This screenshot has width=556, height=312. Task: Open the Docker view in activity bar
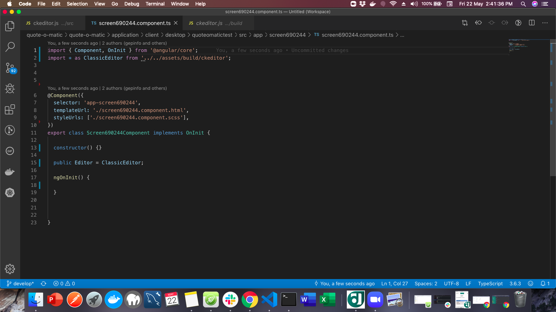click(x=10, y=172)
